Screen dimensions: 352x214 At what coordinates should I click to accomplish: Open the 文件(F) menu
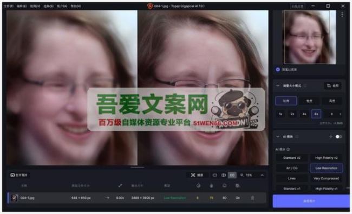pos(8,6)
